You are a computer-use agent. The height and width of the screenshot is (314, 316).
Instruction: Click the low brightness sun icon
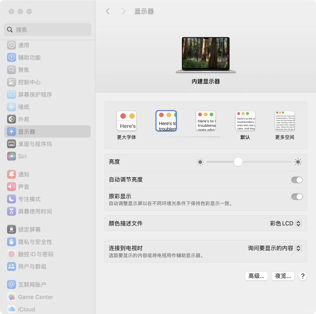pos(200,162)
